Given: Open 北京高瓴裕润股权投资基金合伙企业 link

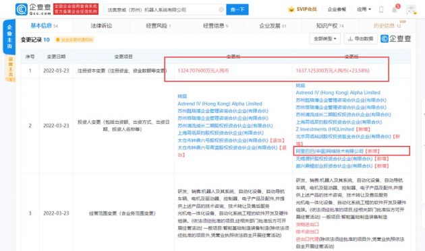Looking at the screenshot, I should [x=343, y=137].
